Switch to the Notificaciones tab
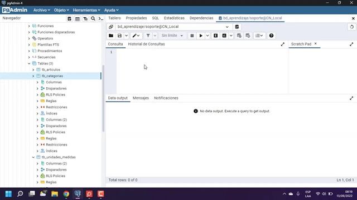 pyautogui.click(x=166, y=98)
